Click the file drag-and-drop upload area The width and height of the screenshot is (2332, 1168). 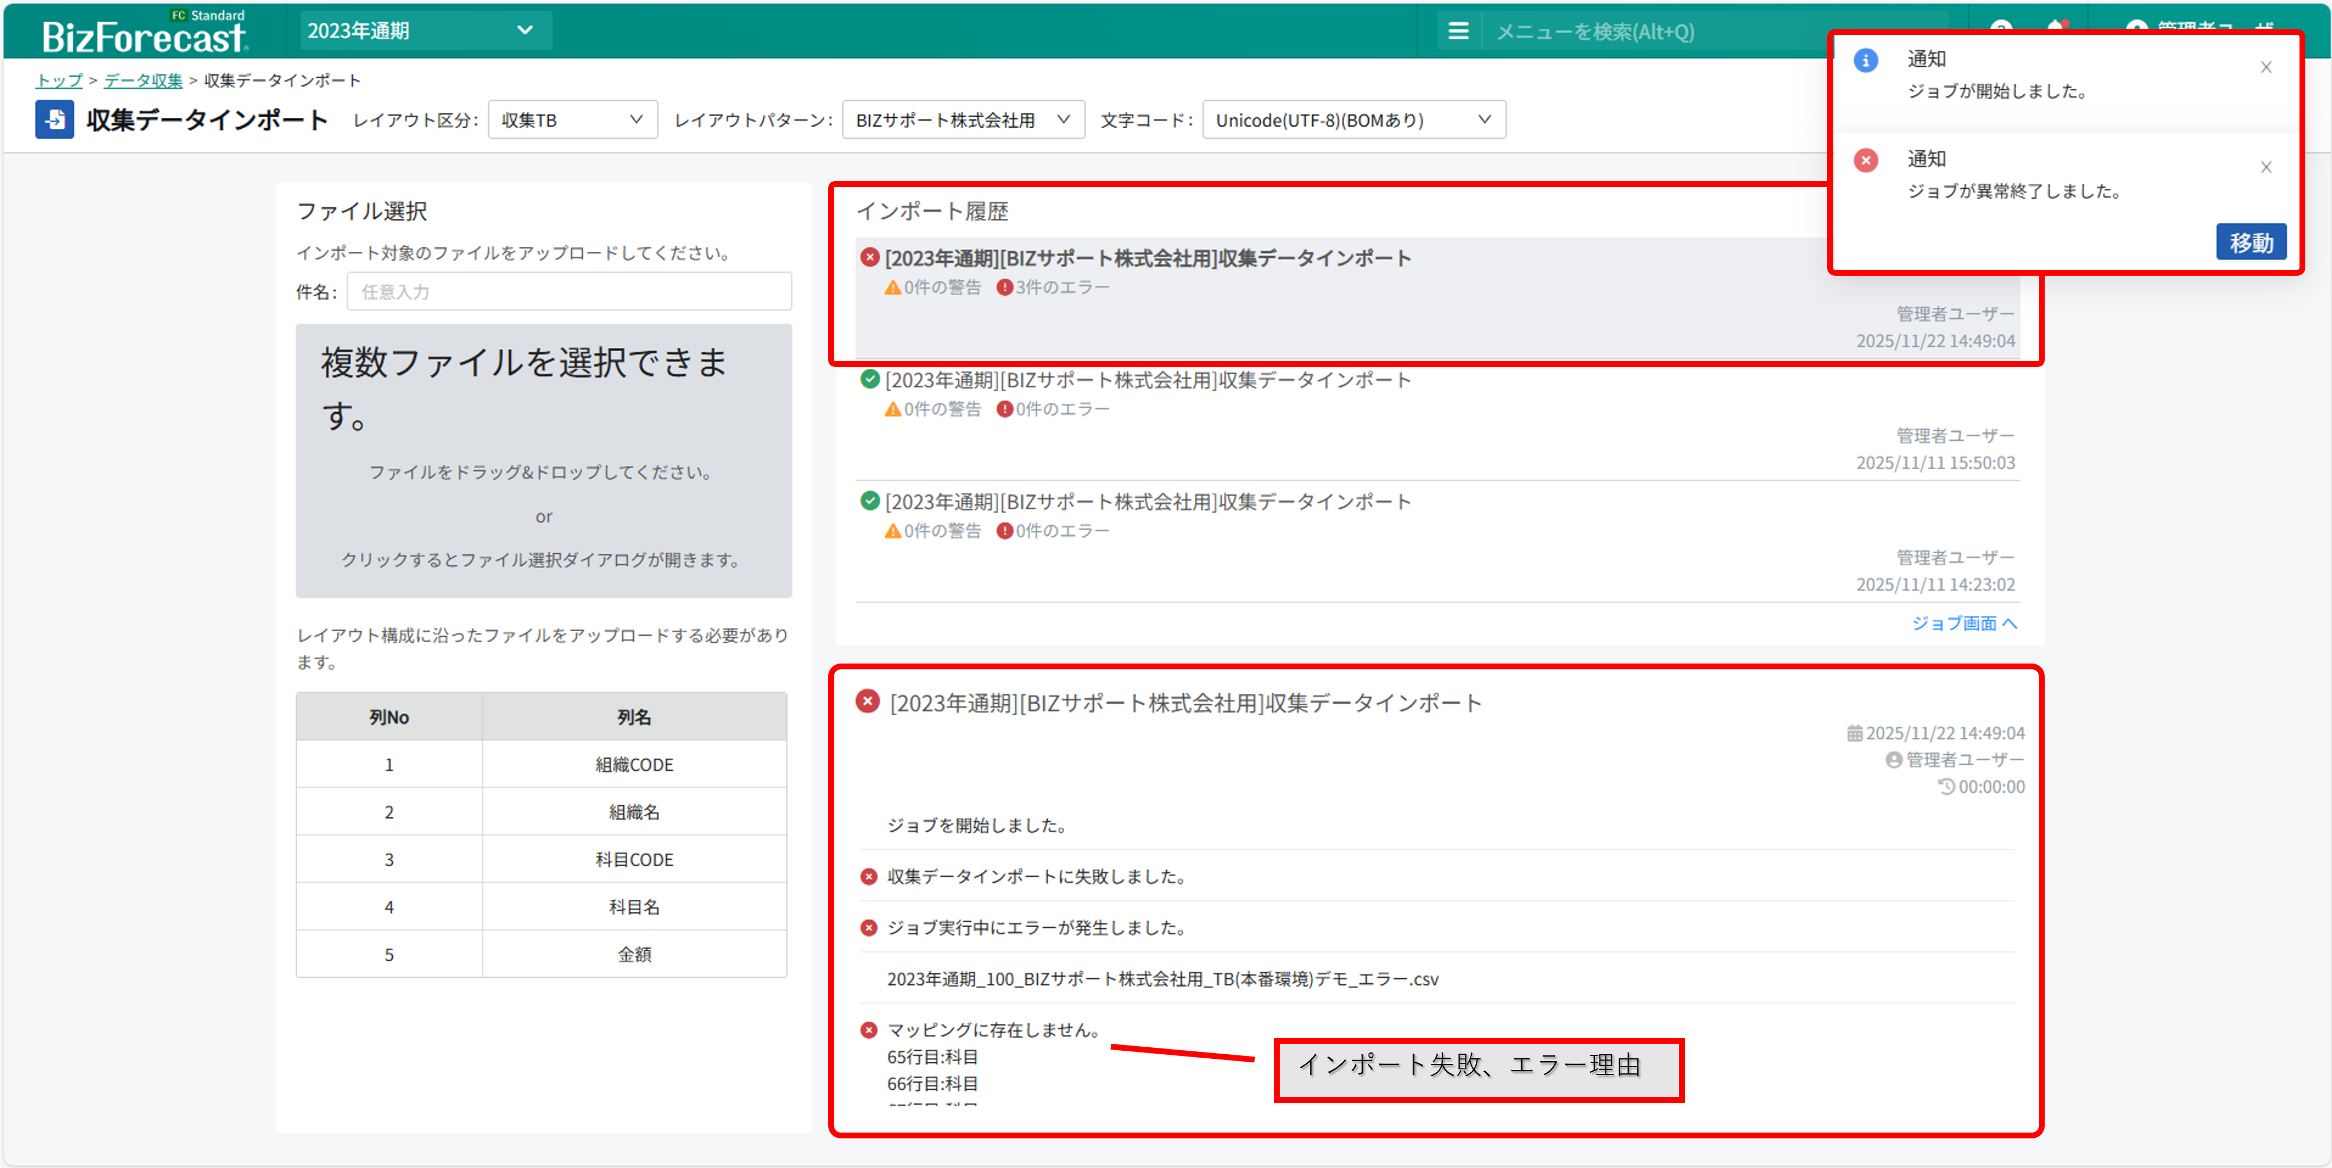coord(543,461)
